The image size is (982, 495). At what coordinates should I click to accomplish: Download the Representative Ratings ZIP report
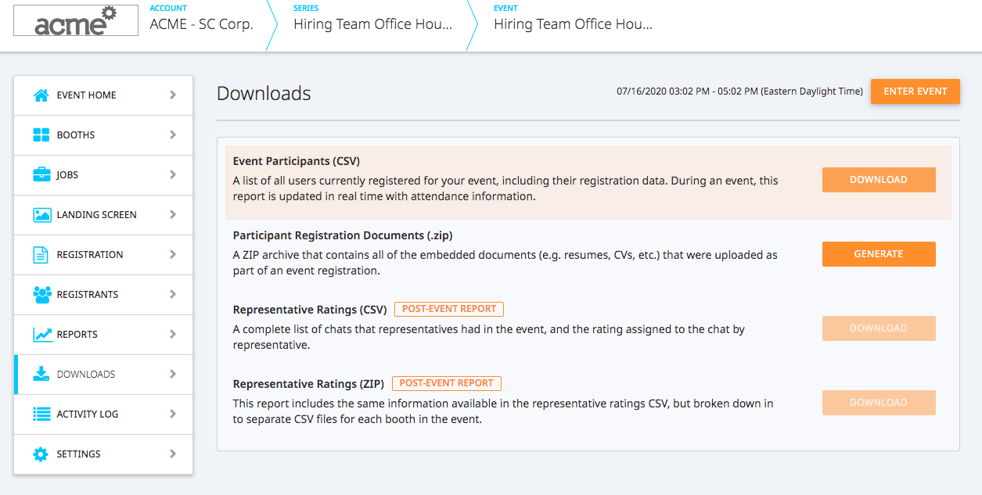pyautogui.click(x=879, y=403)
